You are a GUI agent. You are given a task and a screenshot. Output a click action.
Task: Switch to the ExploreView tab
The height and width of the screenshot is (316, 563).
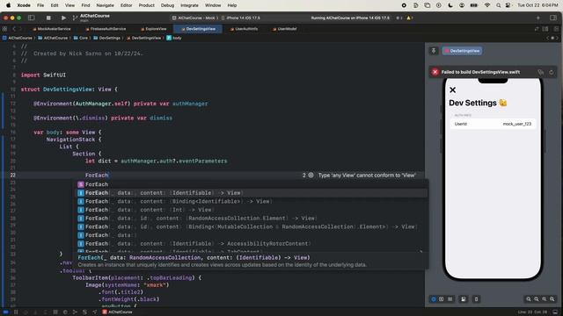click(154, 29)
